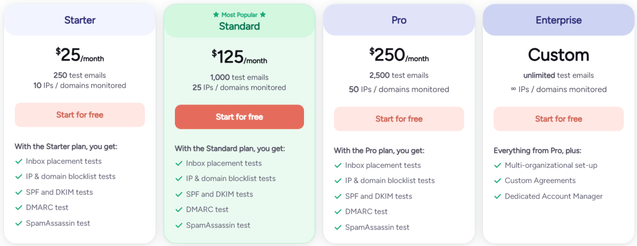The image size is (637, 246).
Task: Select the Enterprise plan header
Action: (x=559, y=20)
